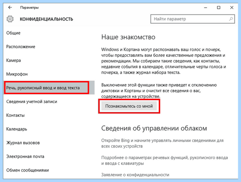The width and height of the screenshot is (241, 182).
Task: Open the Календарь section
Action: pos(16,129)
